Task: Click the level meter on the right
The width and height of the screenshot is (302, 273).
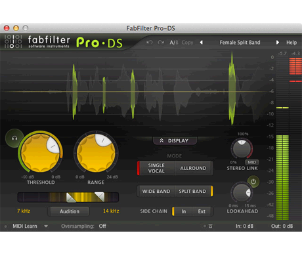Action: coord(289,138)
